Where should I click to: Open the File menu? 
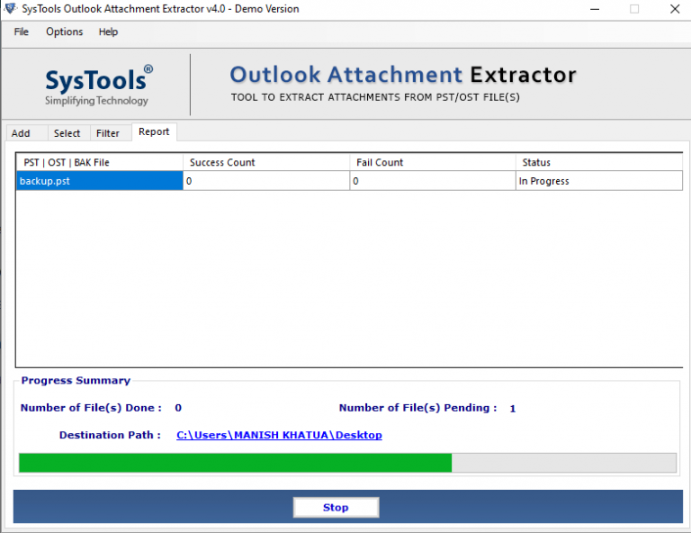(22, 32)
